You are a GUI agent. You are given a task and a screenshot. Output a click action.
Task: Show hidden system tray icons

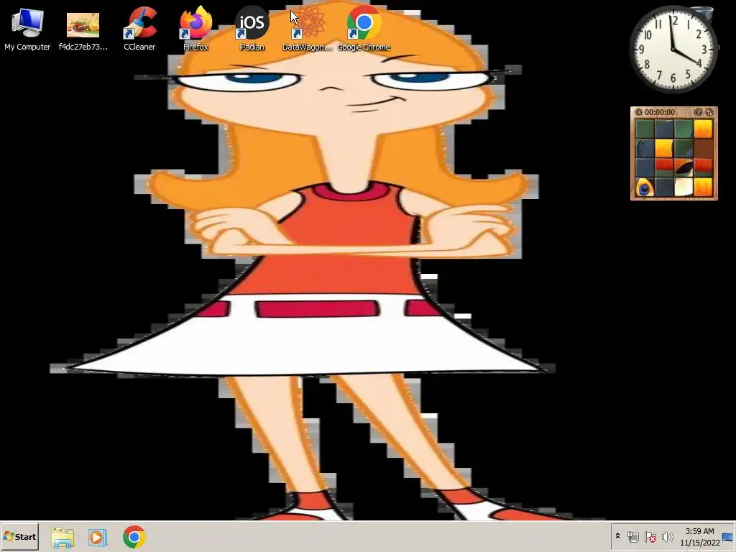pos(617,535)
